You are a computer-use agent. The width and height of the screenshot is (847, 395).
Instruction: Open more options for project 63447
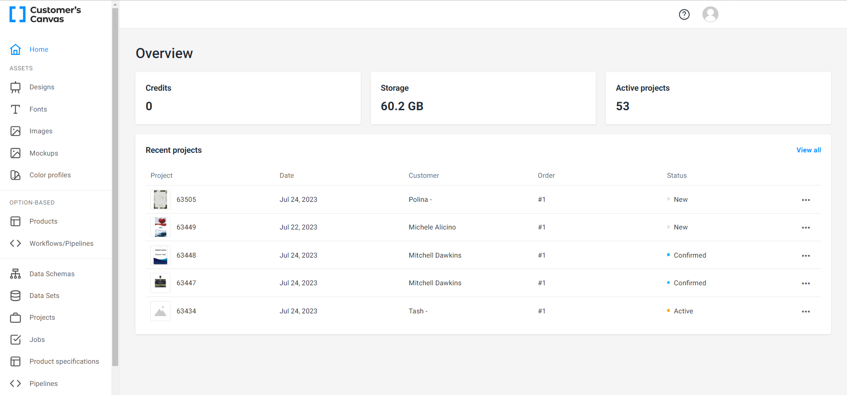pos(806,283)
